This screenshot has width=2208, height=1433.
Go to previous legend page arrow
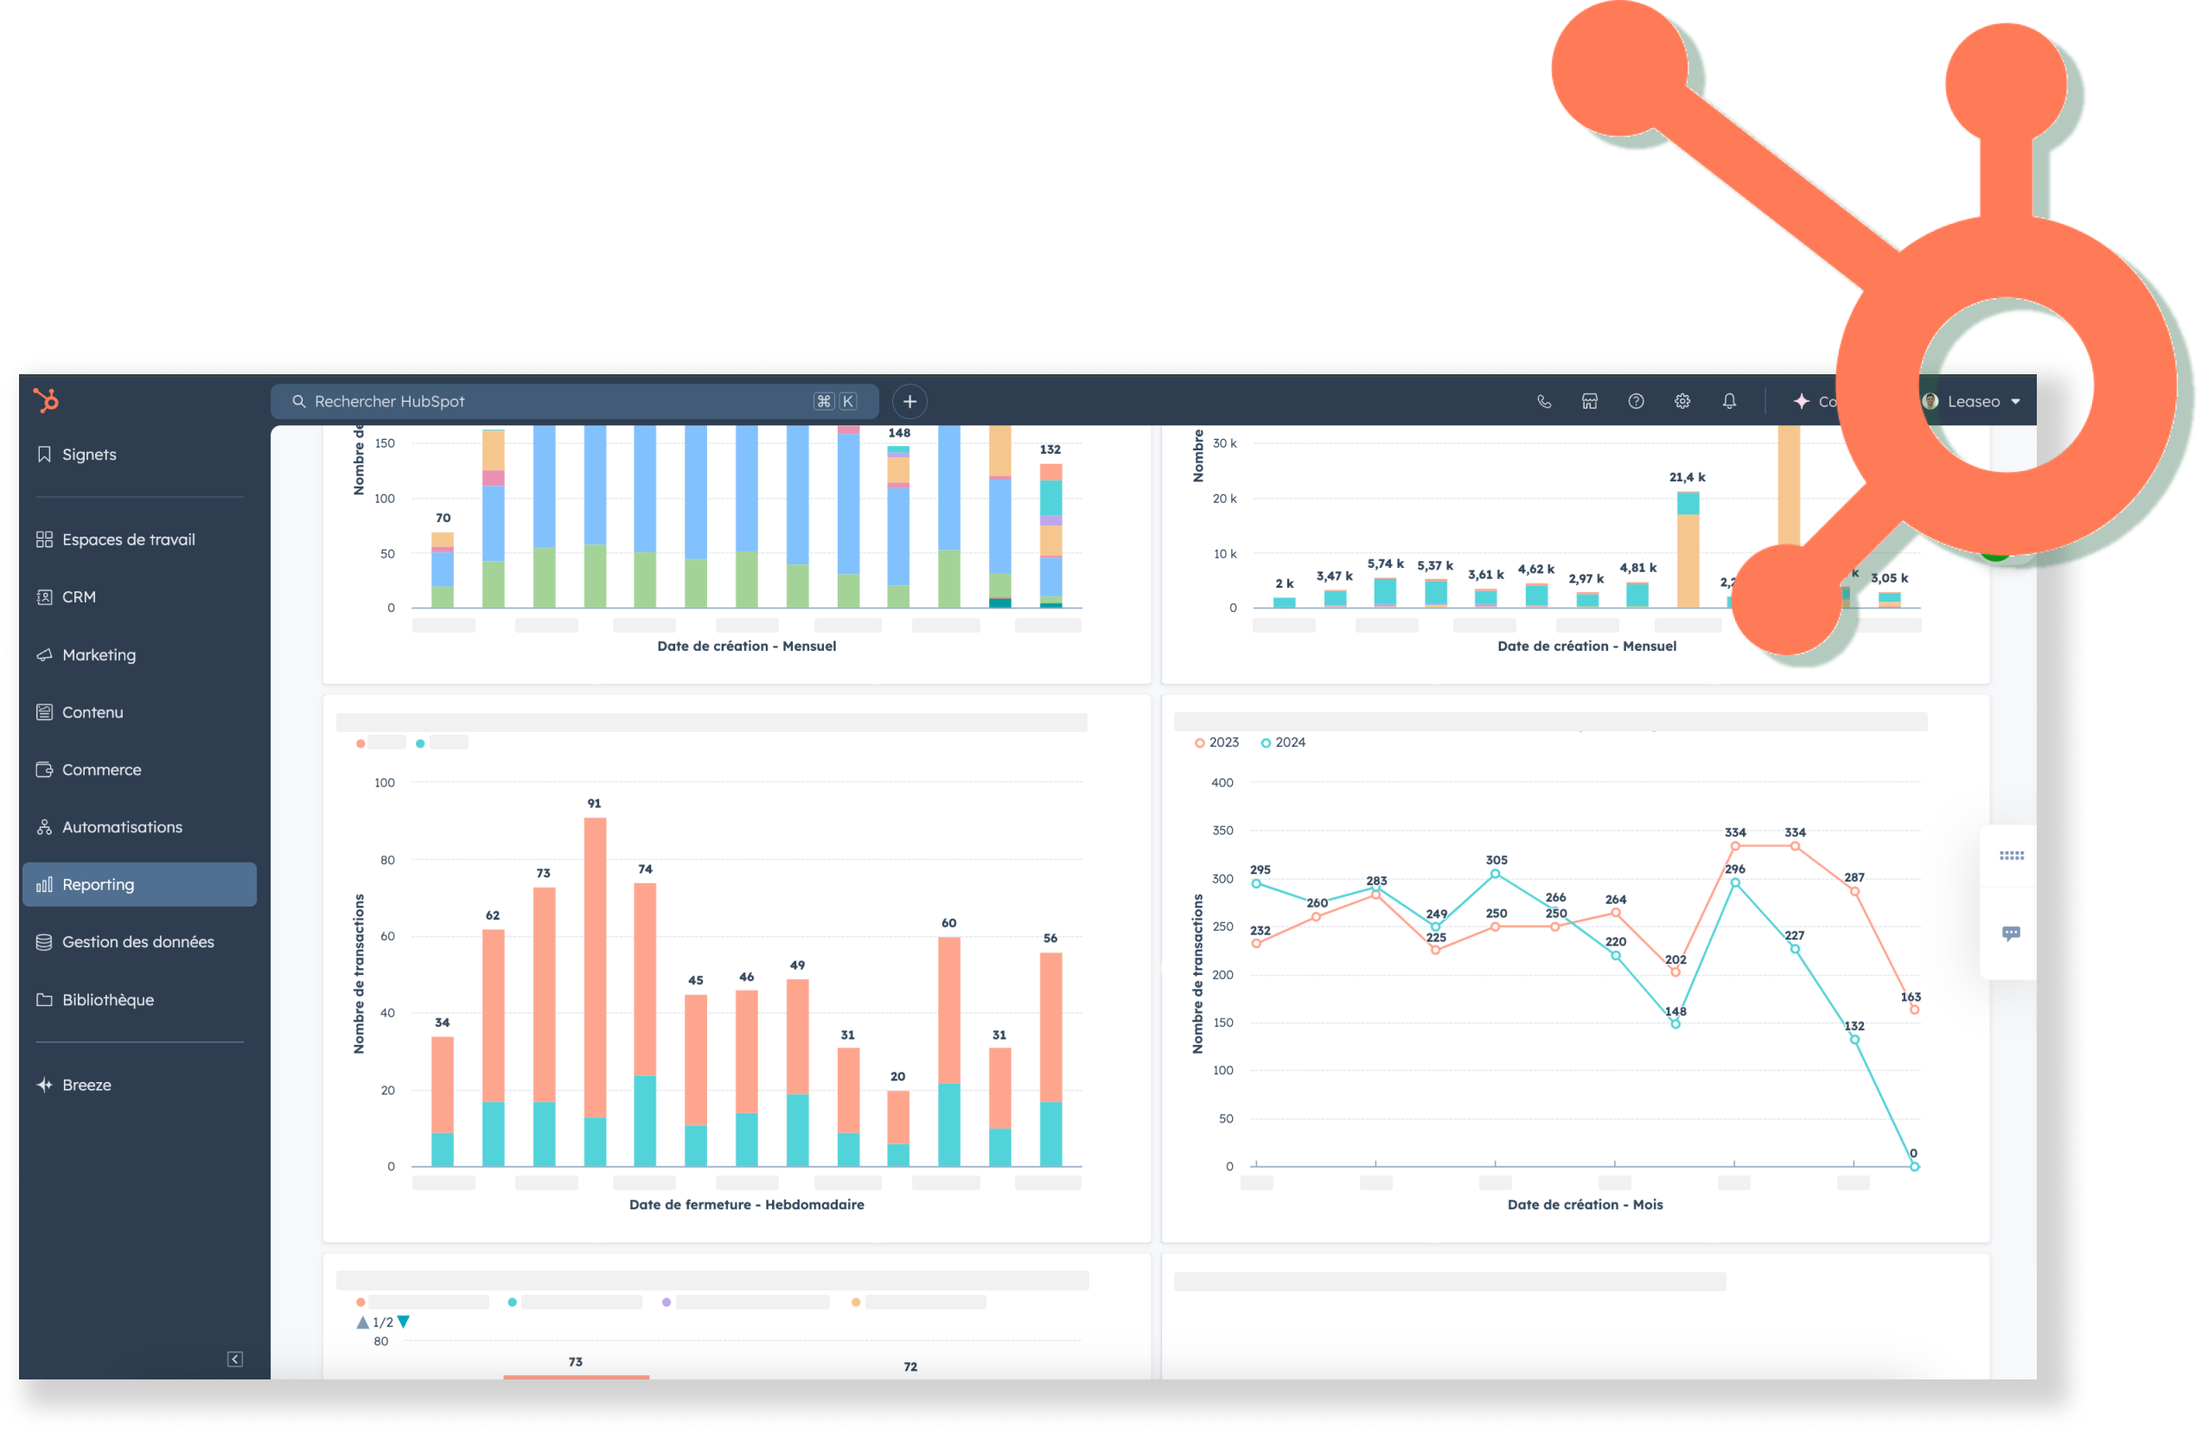363,1322
